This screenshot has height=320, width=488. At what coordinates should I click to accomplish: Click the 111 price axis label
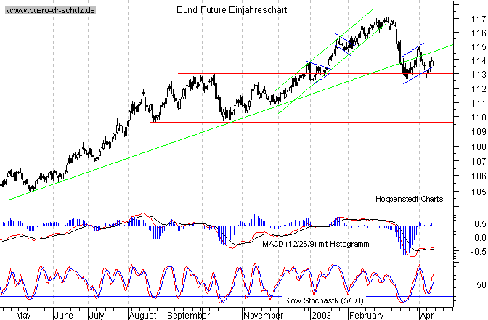tap(479, 103)
